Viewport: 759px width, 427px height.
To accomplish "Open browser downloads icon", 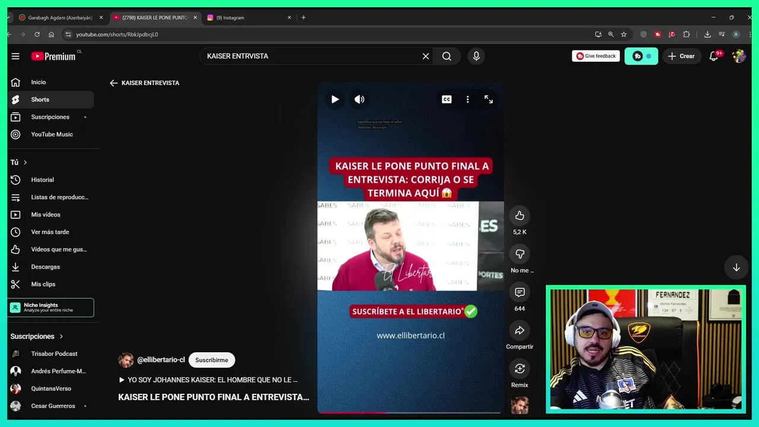I will click(707, 34).
